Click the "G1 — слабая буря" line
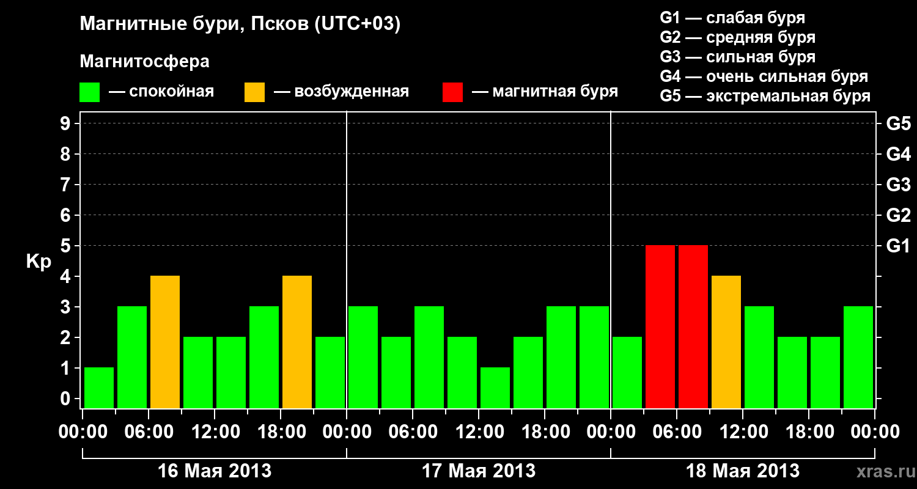Image resolution: width=917 pixels, height=489 pixels. (732, 17)
